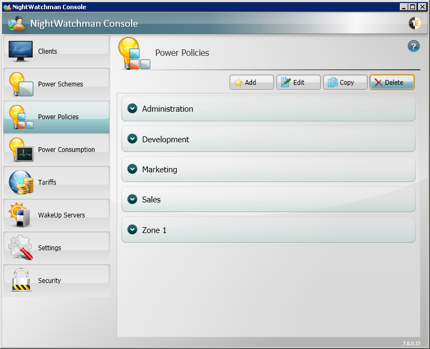Go to the Power Consumption label

pos(66,150)
